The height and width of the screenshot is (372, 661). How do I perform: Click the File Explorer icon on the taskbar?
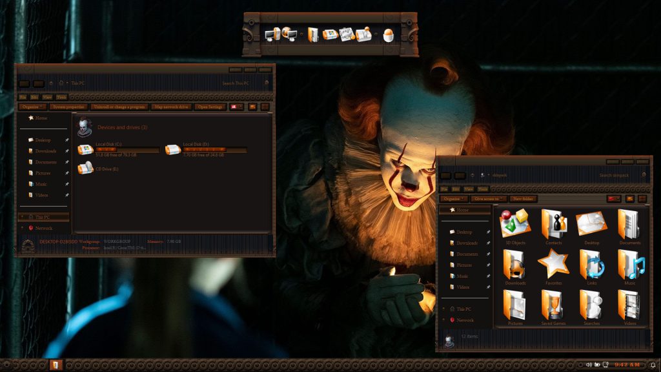[x=56, y=365]
